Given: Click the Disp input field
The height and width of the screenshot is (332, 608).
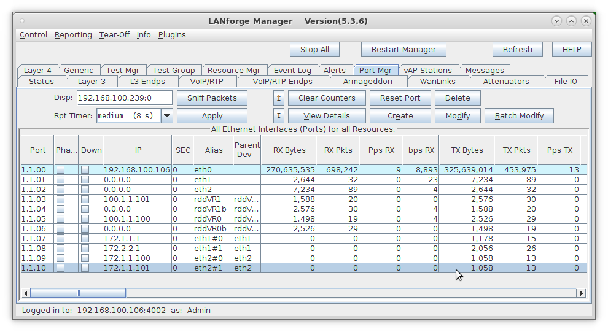Looking at the screenshot, I should pyautogui.click(x=124, y=98).
